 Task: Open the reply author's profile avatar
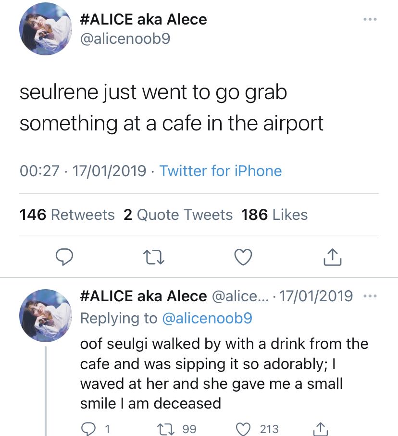45,315
